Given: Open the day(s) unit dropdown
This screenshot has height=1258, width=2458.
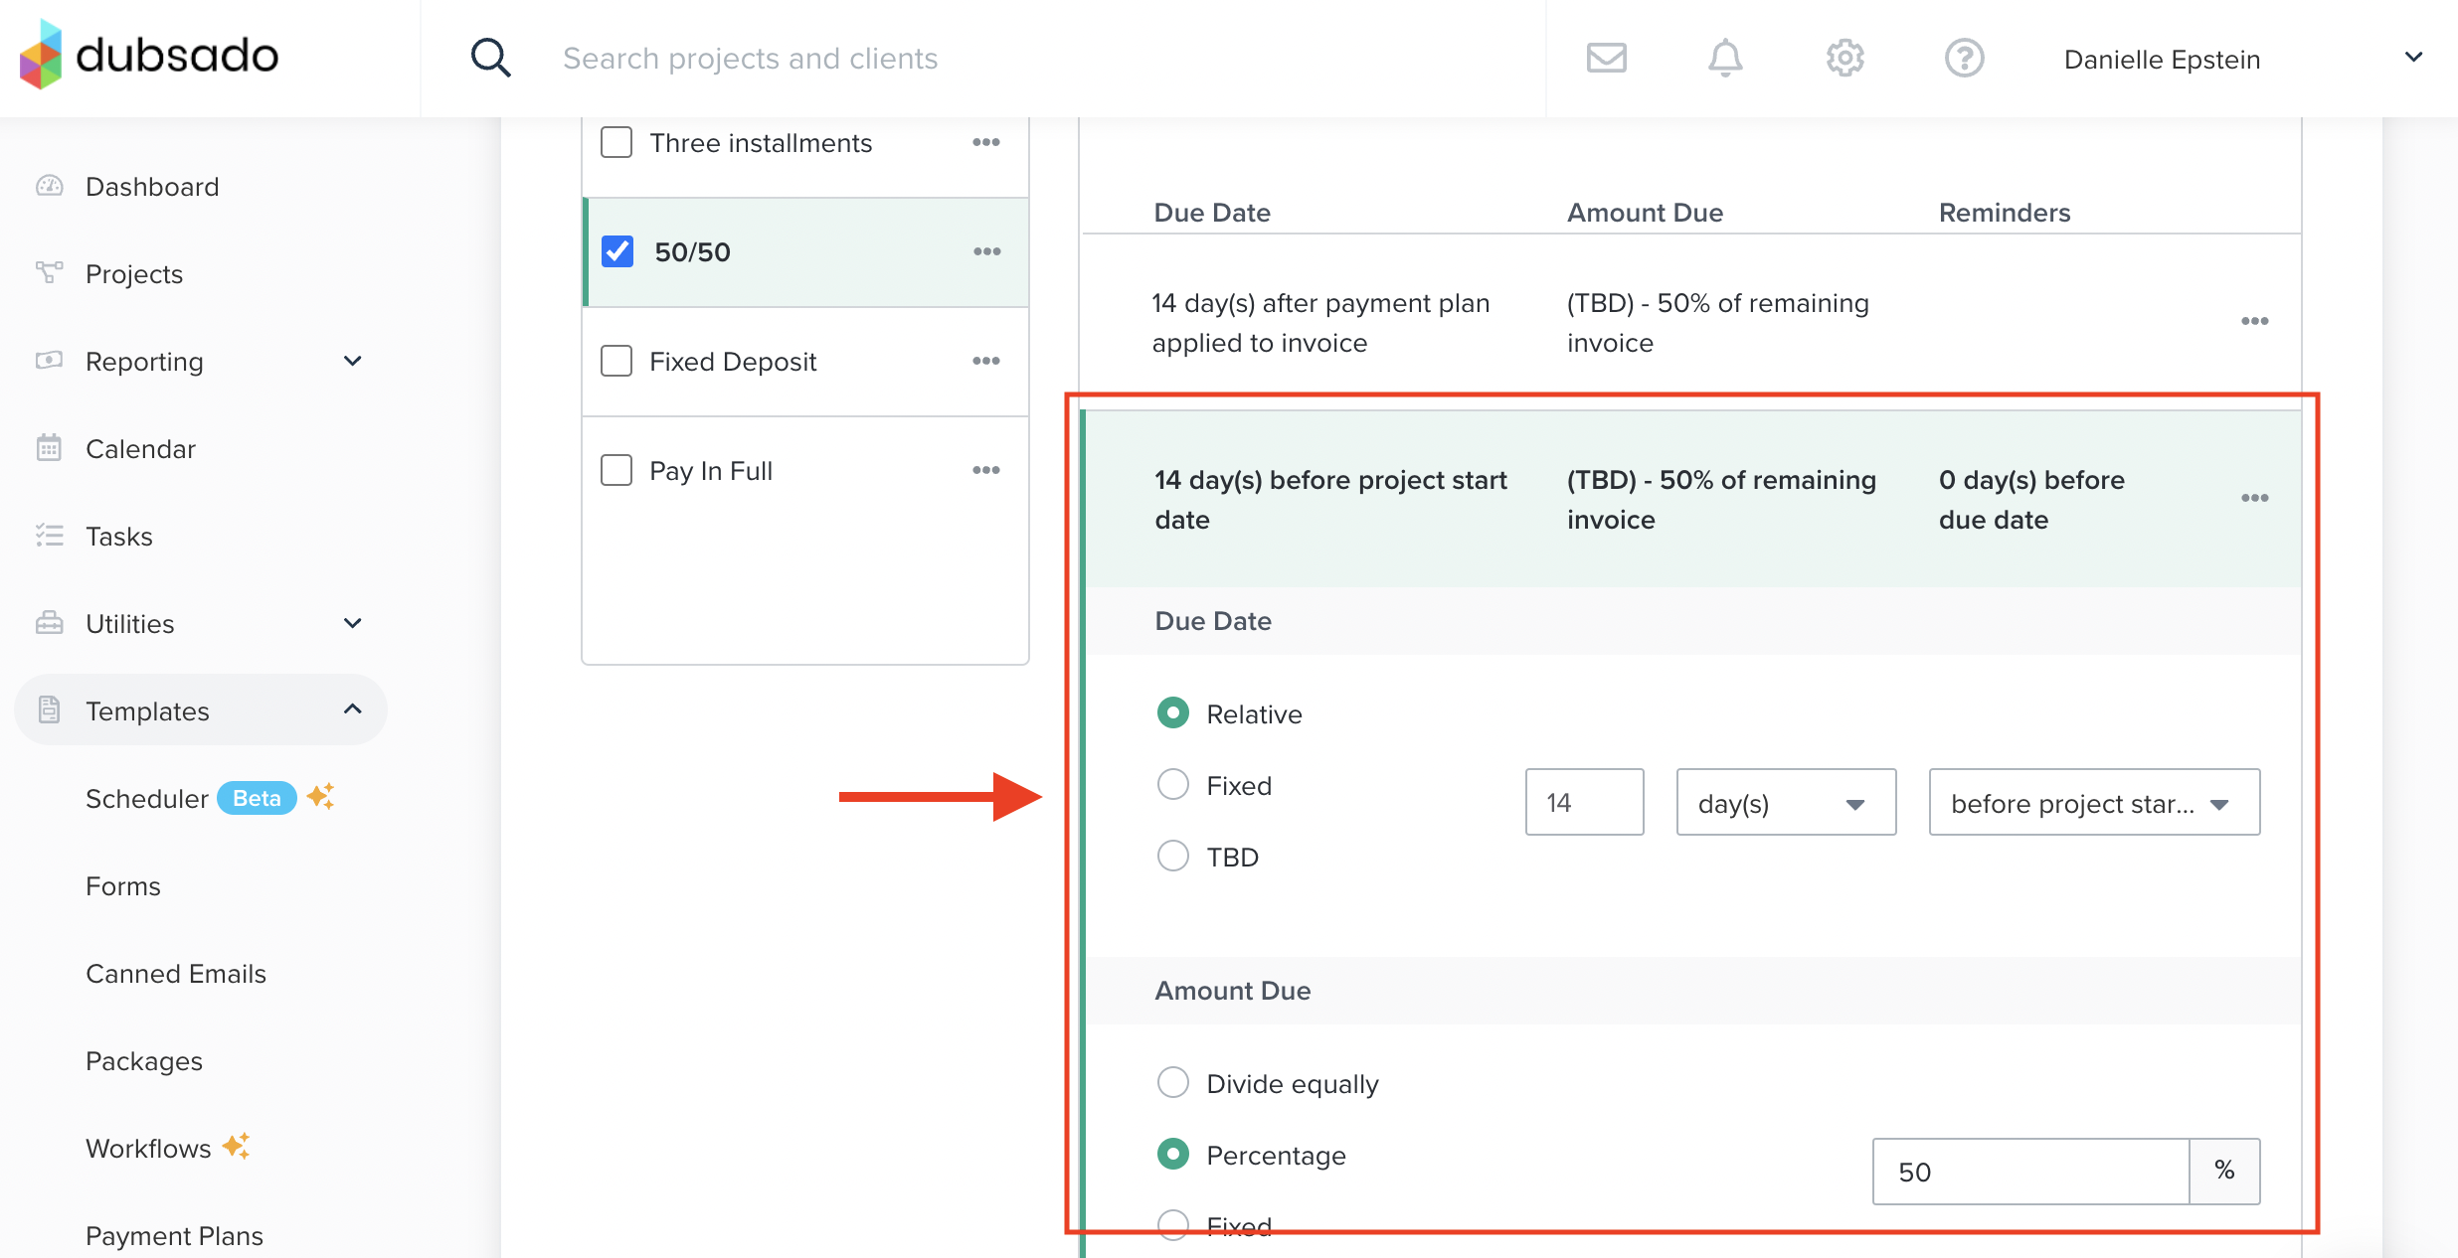Looking at the screenshot, I should coord(1785,802).
